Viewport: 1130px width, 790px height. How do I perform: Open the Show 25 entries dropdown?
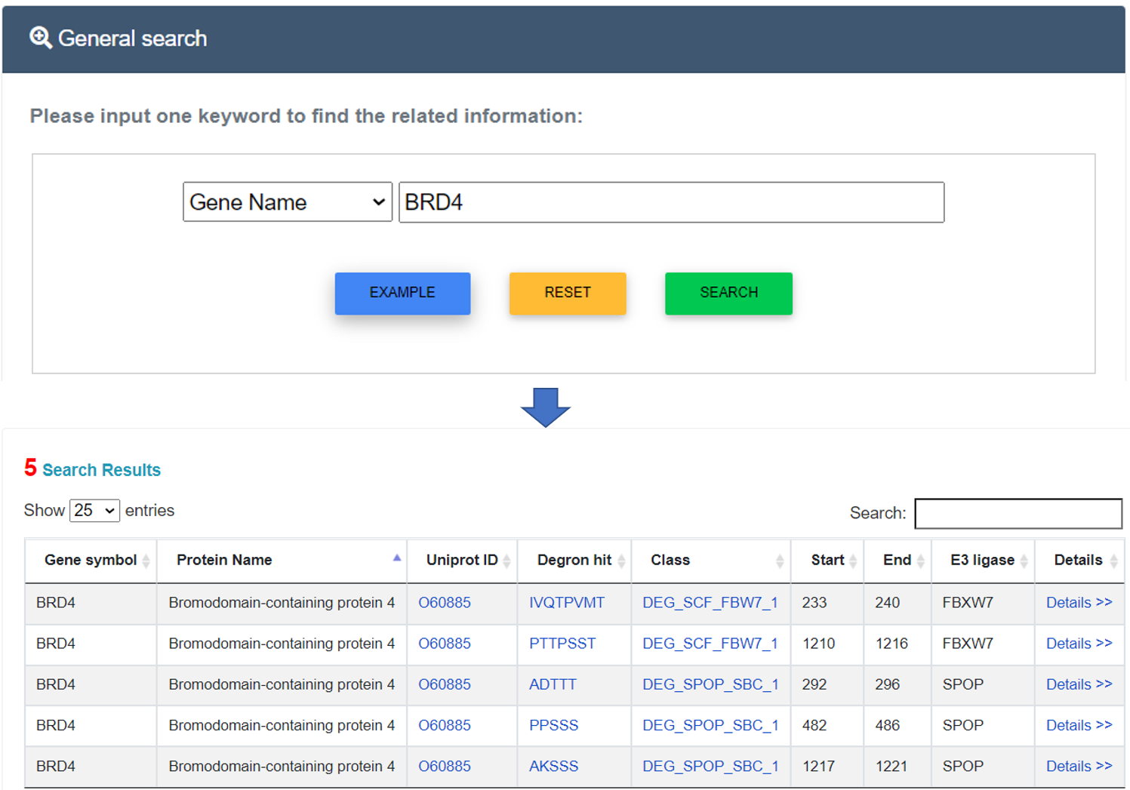point(94,511)
